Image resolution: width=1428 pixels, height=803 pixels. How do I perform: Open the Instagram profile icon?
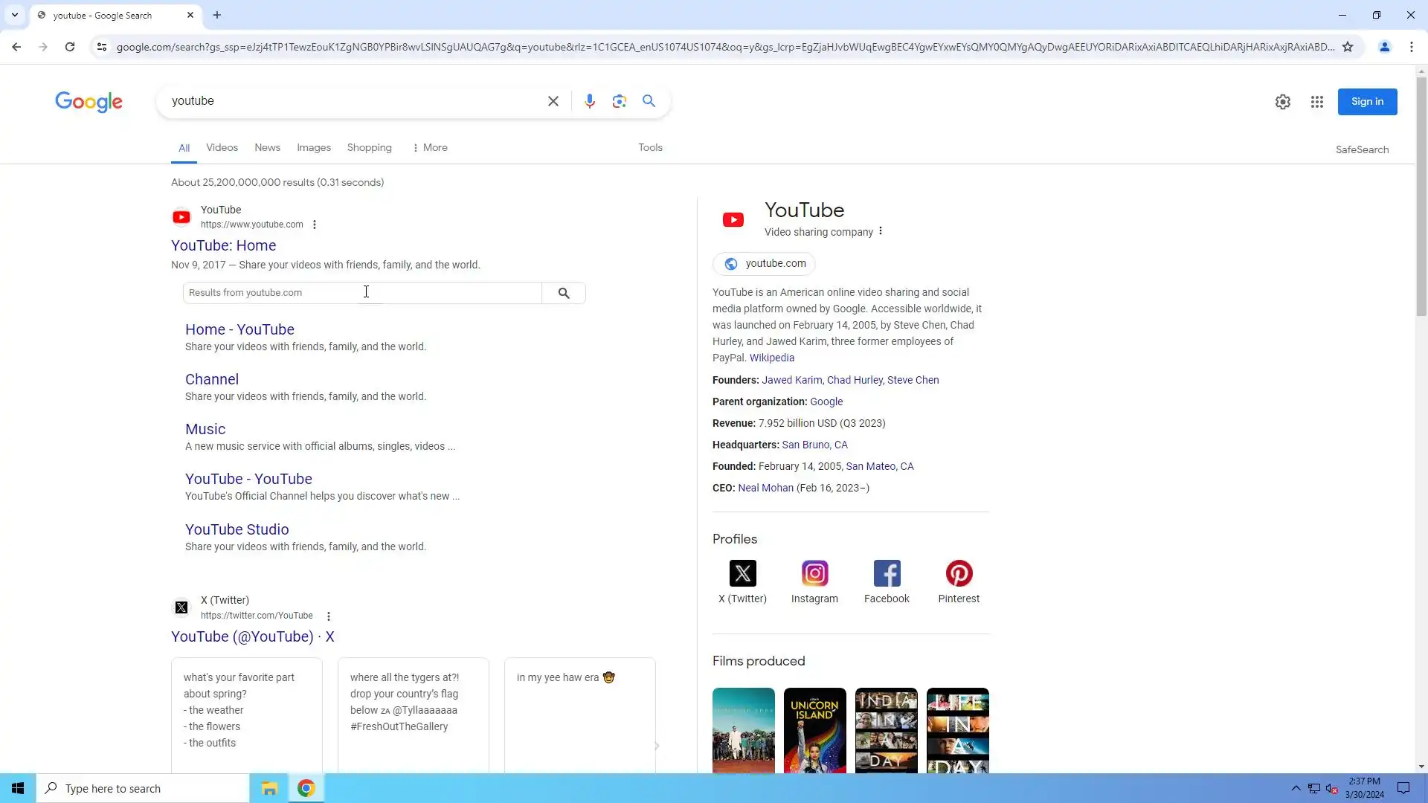[814, 573]
